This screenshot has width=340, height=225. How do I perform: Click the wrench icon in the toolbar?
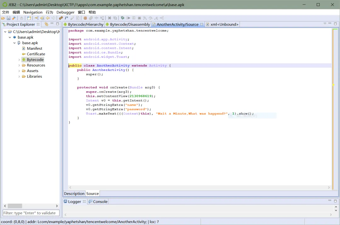point(14,18)
